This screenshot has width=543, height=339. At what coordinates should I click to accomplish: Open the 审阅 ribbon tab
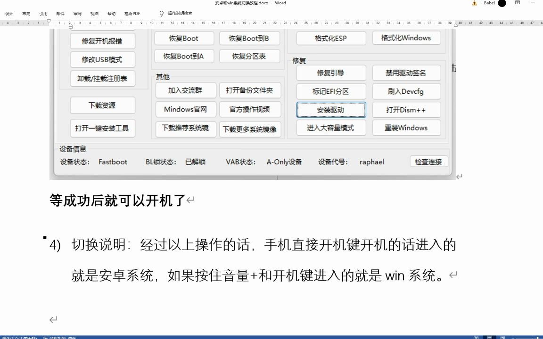coord(77,13)
